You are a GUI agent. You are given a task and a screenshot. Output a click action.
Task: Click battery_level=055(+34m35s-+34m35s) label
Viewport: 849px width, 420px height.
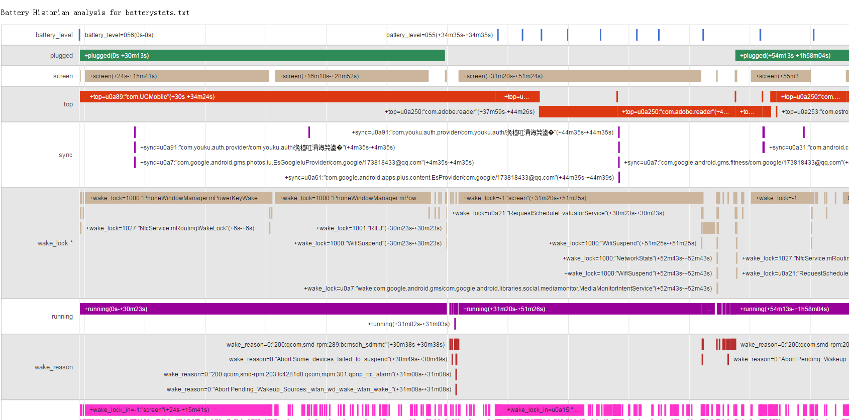(440, 35)
